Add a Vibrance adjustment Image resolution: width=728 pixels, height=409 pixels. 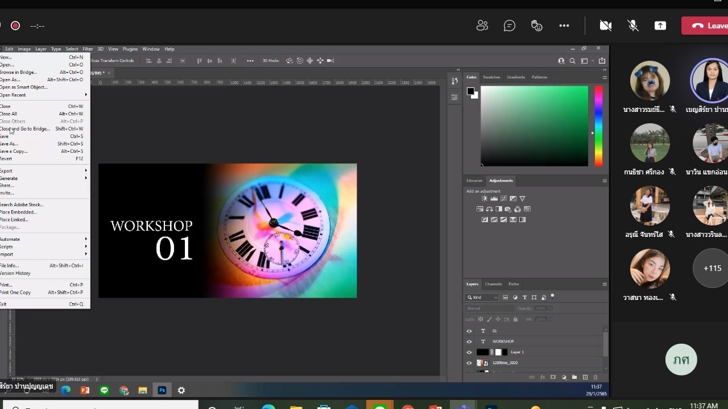[522, 198]
